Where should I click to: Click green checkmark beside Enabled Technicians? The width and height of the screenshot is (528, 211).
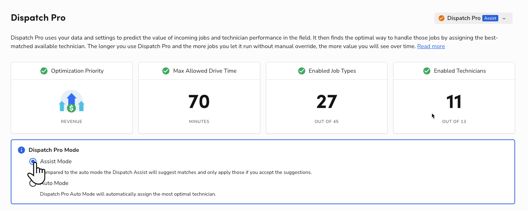[427, 71]
